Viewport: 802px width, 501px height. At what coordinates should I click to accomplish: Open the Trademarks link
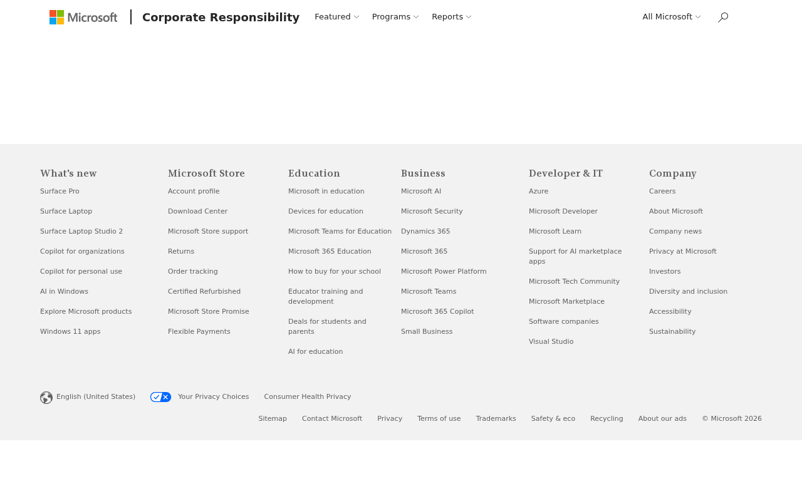point(496,419)
